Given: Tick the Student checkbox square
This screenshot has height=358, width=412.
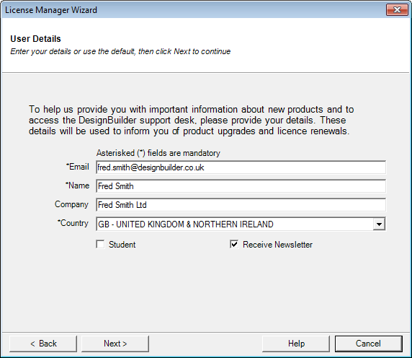Looking at the screenshot, I should coord(100,244).
